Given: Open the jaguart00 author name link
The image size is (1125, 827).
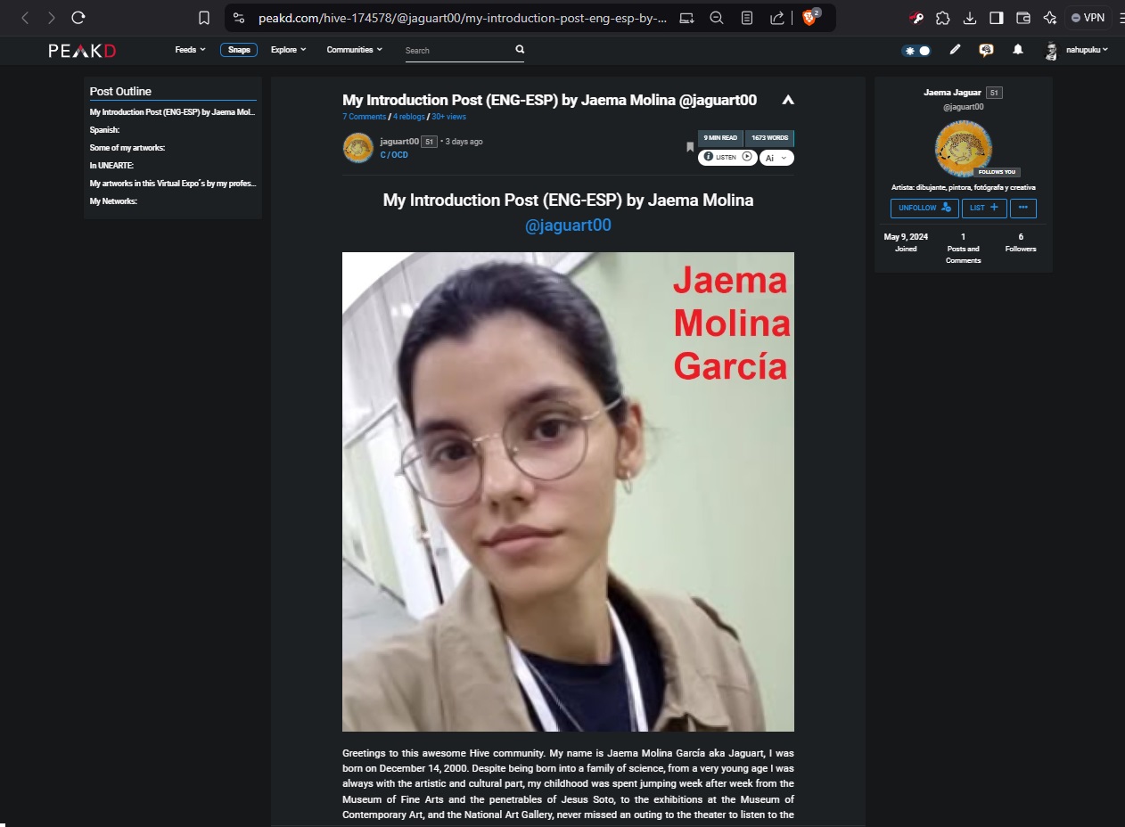Looking at the screenshot, I should click(398, 142).
